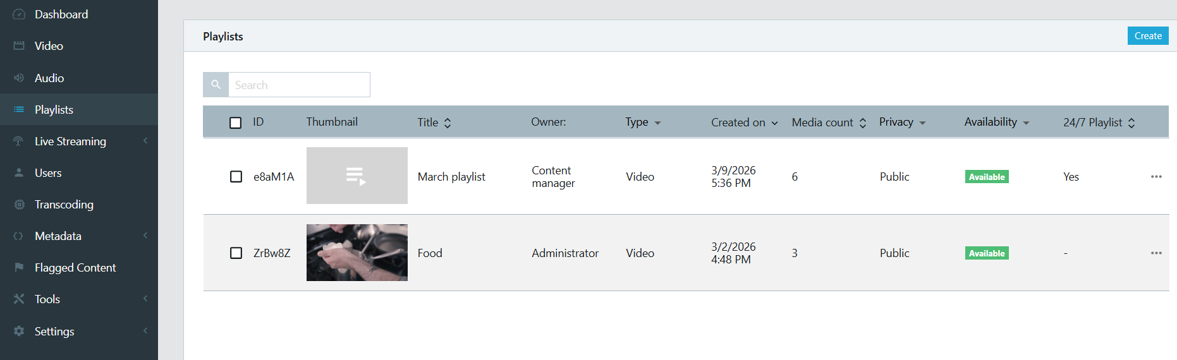Click the Flagged Content flag icon
Image resolution: width=1177 pixels, height=360 pixels.
[19, 267]
